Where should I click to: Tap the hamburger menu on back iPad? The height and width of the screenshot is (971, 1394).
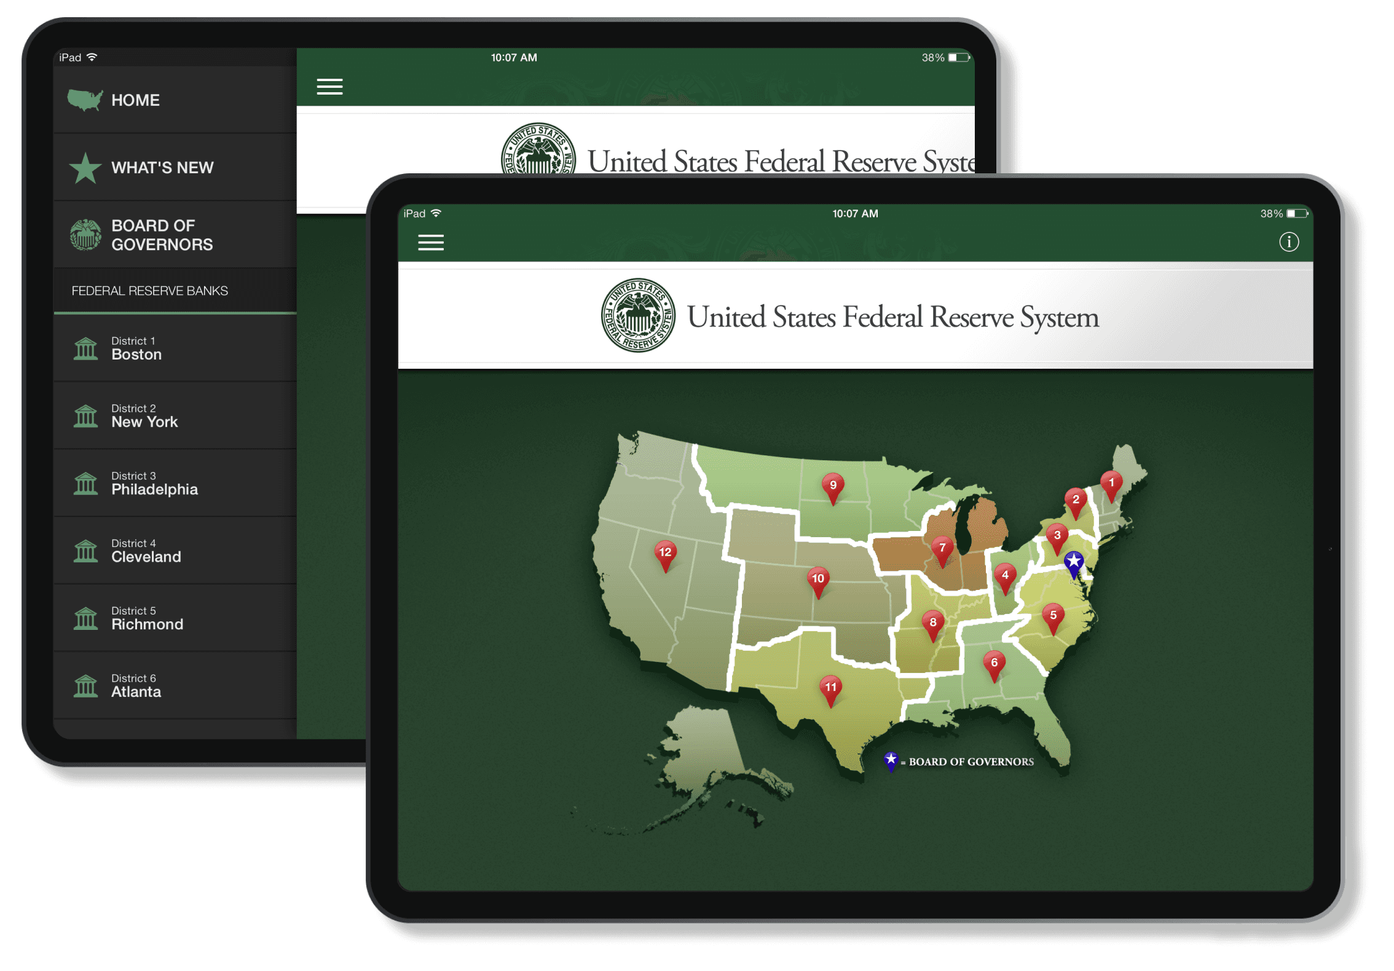(329, 87)
